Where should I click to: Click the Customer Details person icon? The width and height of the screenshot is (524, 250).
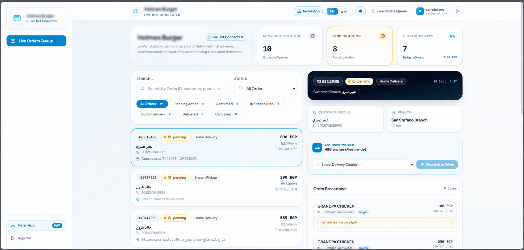click(314, 112)
